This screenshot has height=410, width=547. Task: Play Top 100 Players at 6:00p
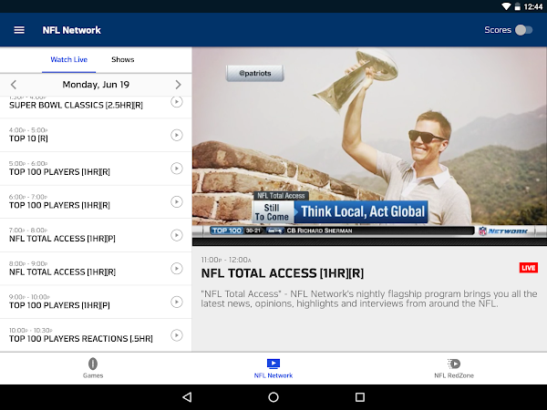[177, 202]
